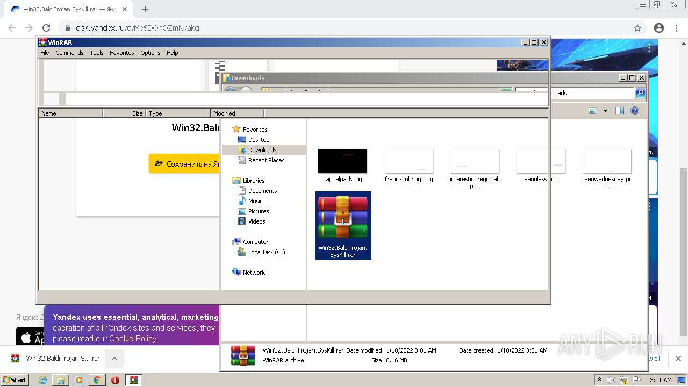Image resolution: width=688 pixels, height=387 pixels.
Task: Change view with Explorer view icon
Action: click(x=592, y=111)
